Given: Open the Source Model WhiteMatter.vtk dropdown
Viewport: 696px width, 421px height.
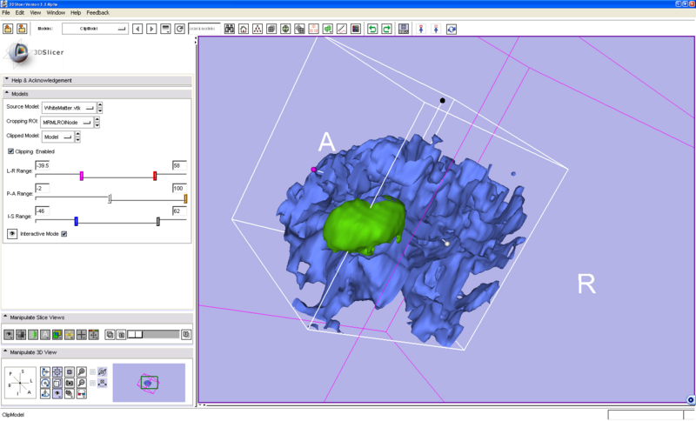Looking at the screenshot, I should tap(69, 107).
